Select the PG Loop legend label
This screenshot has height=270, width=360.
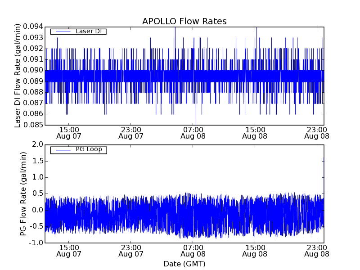click(x=89, y=149)
